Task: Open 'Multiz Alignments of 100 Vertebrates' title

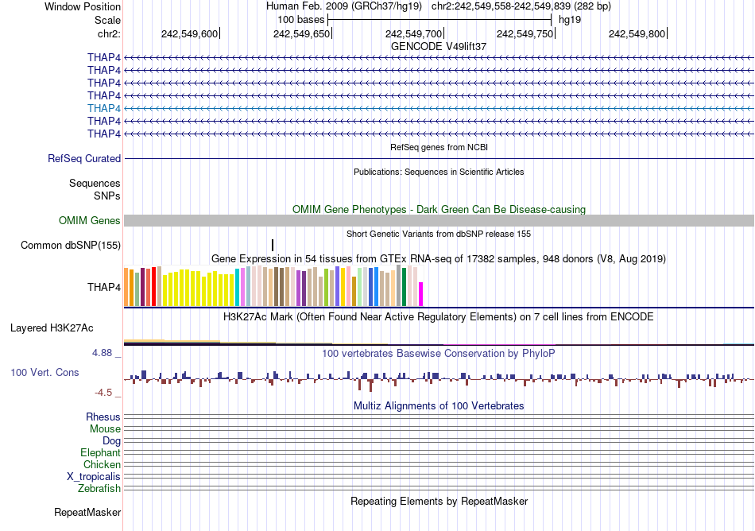Action: coord(439,406)
